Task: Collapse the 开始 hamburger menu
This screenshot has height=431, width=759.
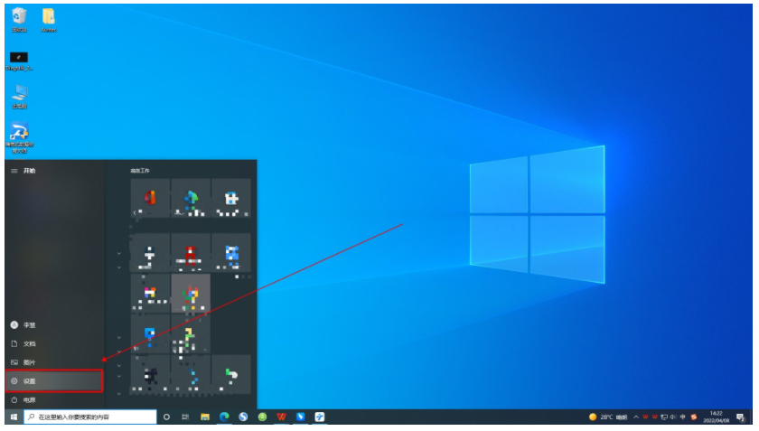Action: [x=14, y=170]
